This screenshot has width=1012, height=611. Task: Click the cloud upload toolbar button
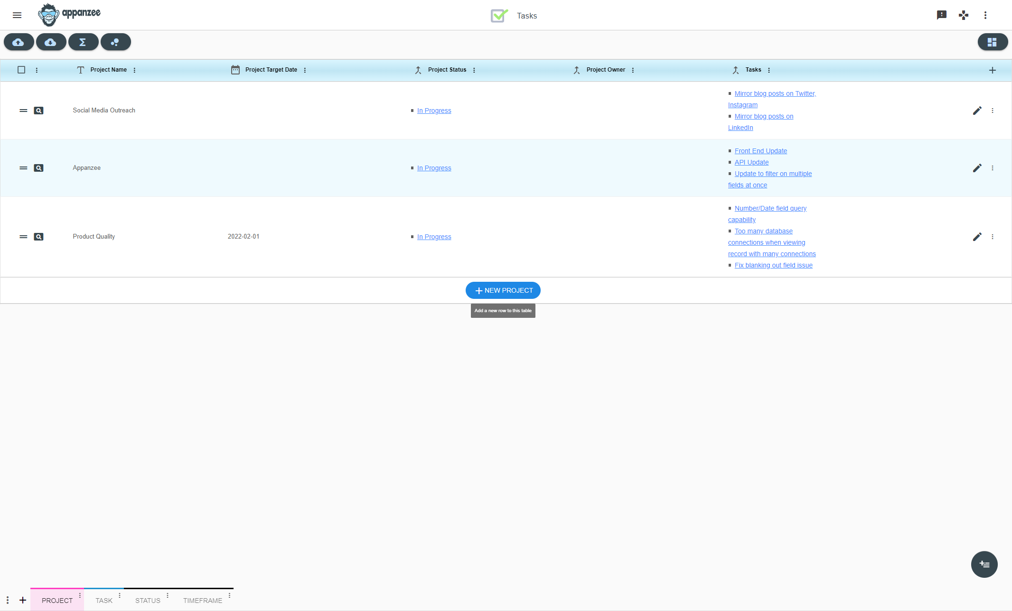19,42
